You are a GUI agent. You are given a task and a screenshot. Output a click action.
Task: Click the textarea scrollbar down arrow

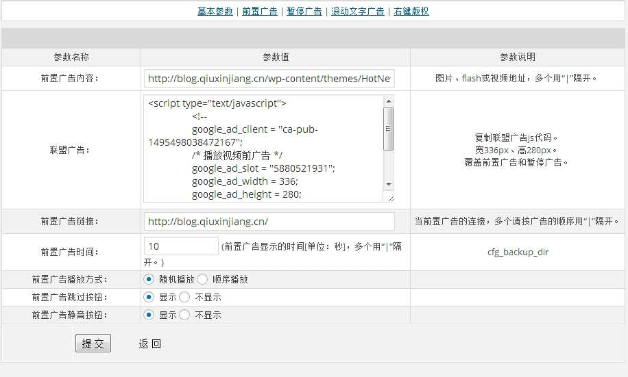(x=389, y=184)
